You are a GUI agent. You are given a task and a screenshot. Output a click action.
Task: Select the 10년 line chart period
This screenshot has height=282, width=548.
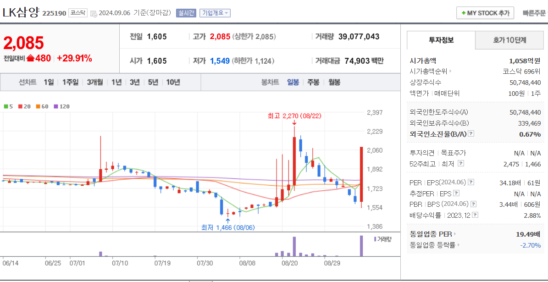pyautogui.click(x=173, y=83)
